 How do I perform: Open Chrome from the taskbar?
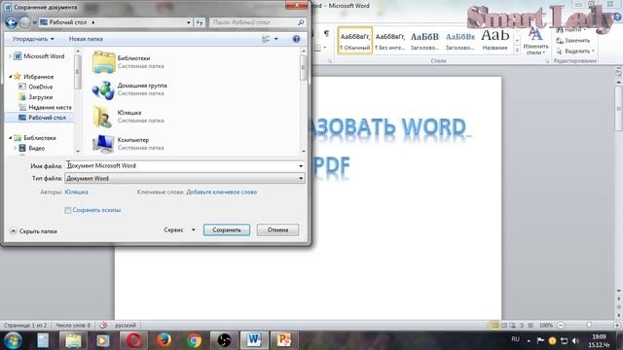194,340
